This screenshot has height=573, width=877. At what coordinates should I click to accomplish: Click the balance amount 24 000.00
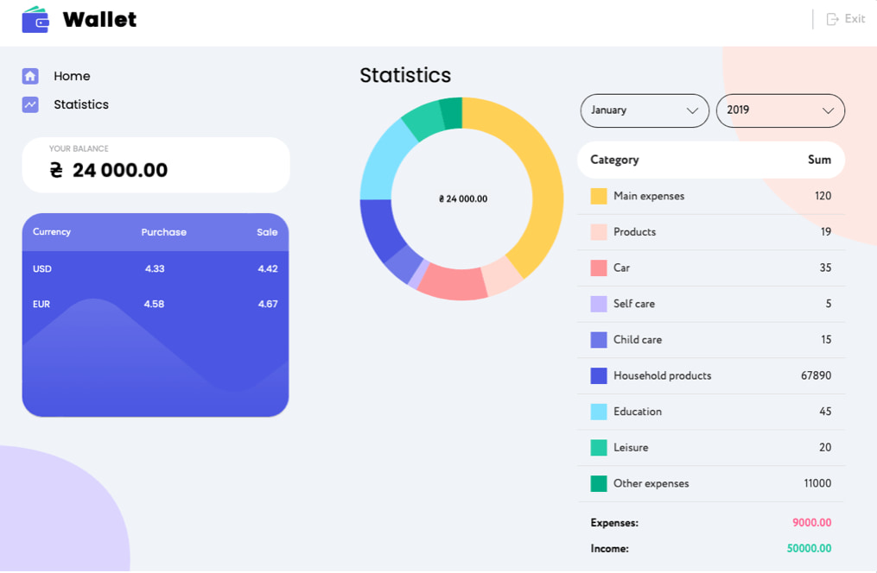point(120,170)
